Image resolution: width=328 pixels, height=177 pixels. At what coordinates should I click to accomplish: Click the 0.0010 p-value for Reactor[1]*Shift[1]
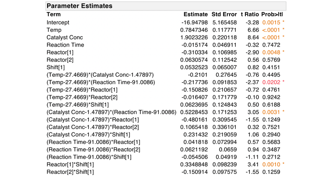tap(270, 164)
